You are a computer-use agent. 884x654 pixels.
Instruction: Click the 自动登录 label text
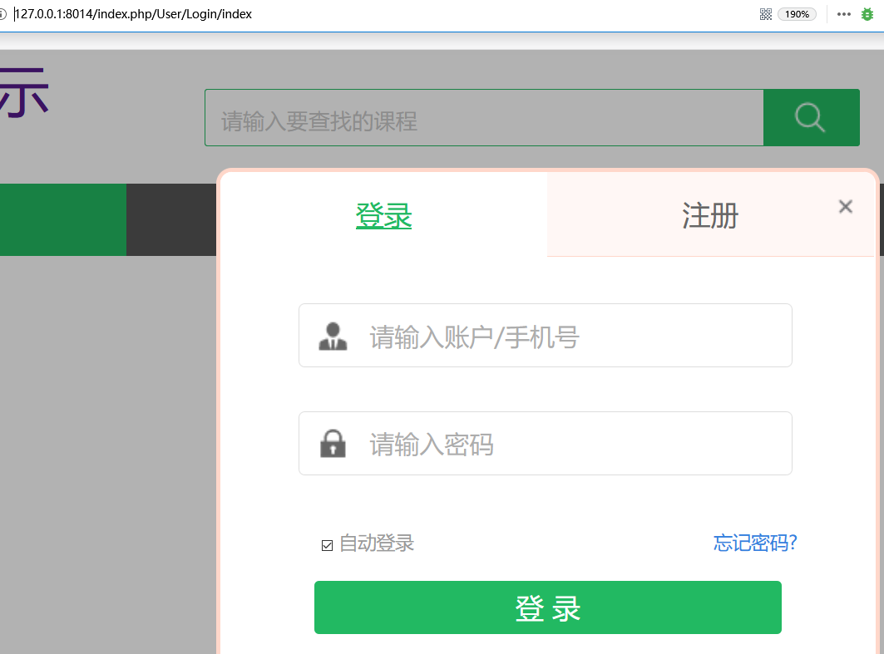point(377,543)
